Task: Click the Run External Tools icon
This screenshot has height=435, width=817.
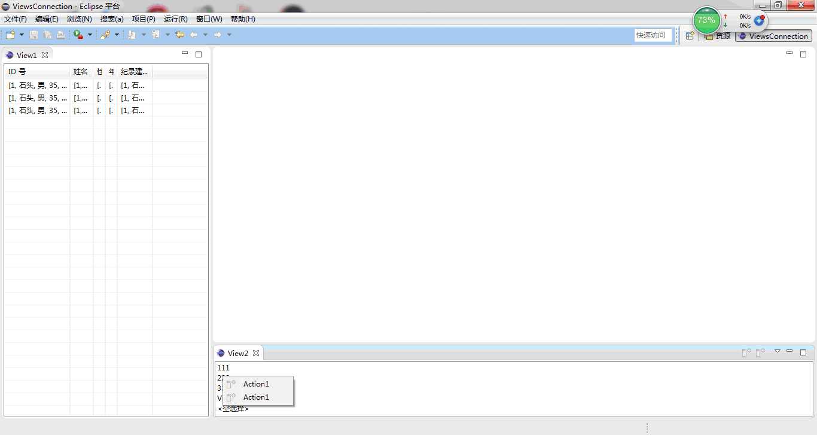Action: click(x=78, y=35)
